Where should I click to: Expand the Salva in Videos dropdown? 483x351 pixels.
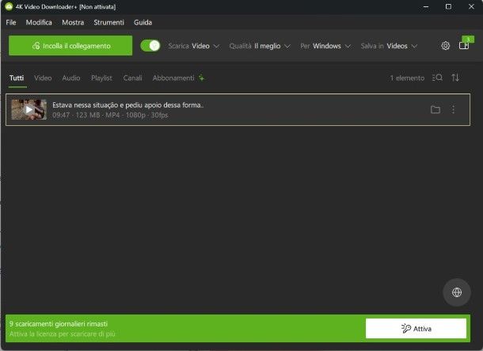pyautogui.click(x=389, y=46)
